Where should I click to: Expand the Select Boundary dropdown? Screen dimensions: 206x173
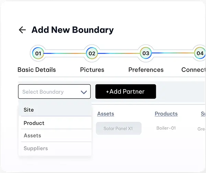pos(54,92)
